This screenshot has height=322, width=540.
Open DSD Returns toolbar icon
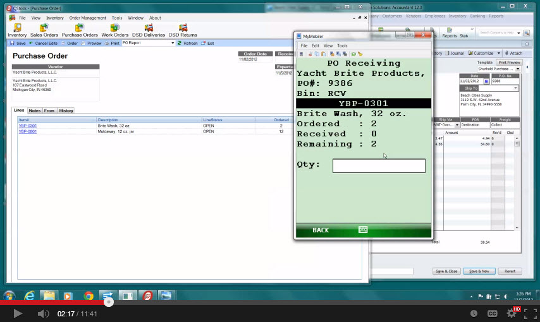(x=183, y=30)
